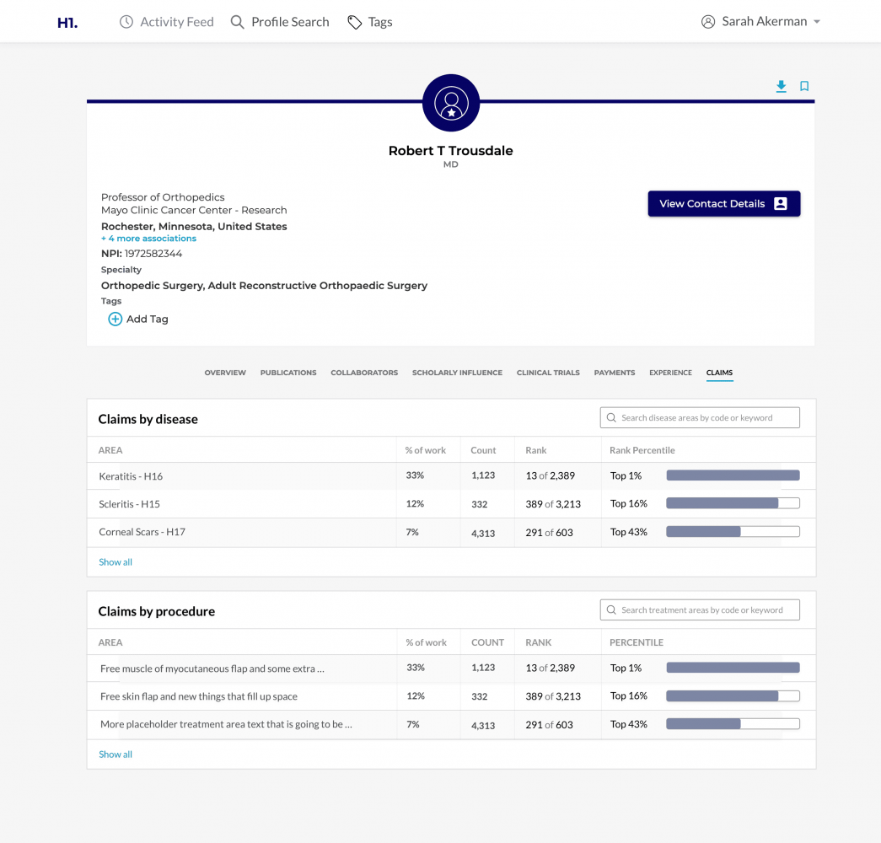Open Profile Search from top navigation
881x843 pixels.
pos(280,22)
